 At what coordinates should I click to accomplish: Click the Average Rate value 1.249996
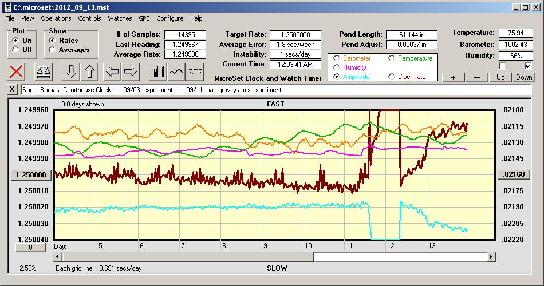186,54
